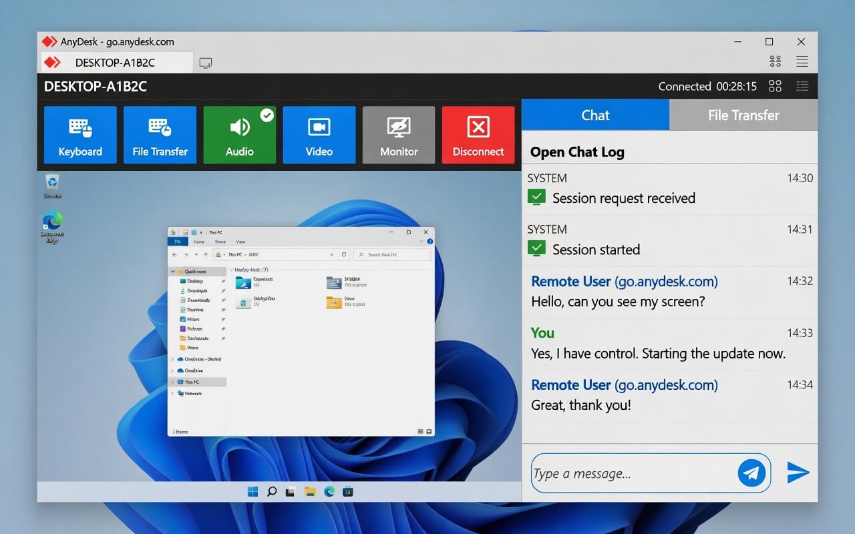Switch to the File Transfer tab in the side panel
The height and width of the screenshot is (534, 855).
(x=743, y=115)
